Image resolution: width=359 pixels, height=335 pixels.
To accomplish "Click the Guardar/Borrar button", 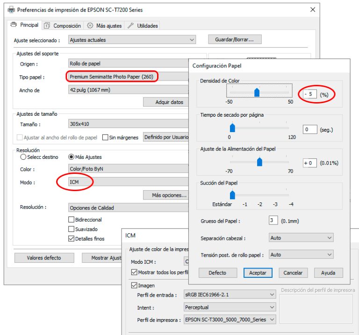I will pos(235,39).
